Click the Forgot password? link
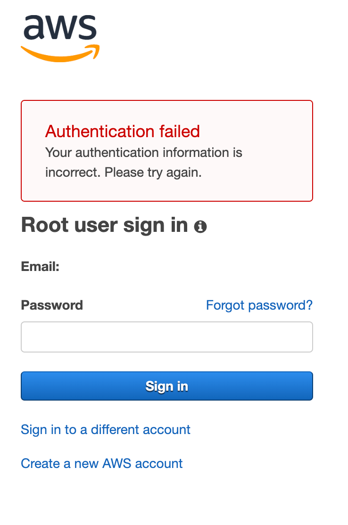 [x=259, y=305]
